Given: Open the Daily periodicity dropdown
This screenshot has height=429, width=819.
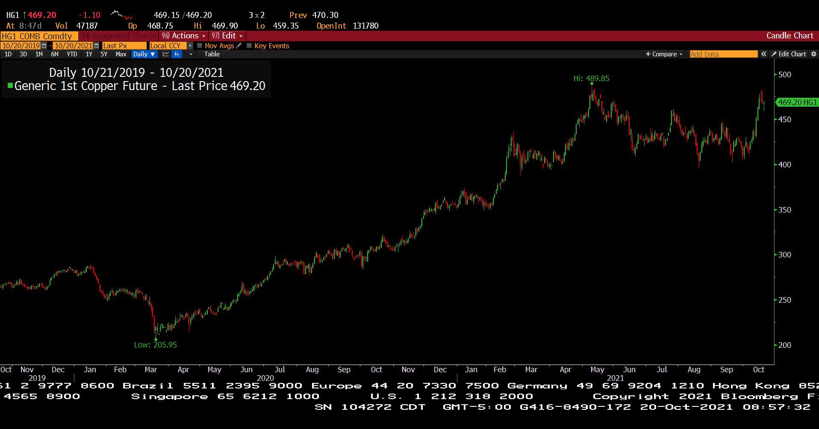Looking at the screenshot, I should 144,54.
